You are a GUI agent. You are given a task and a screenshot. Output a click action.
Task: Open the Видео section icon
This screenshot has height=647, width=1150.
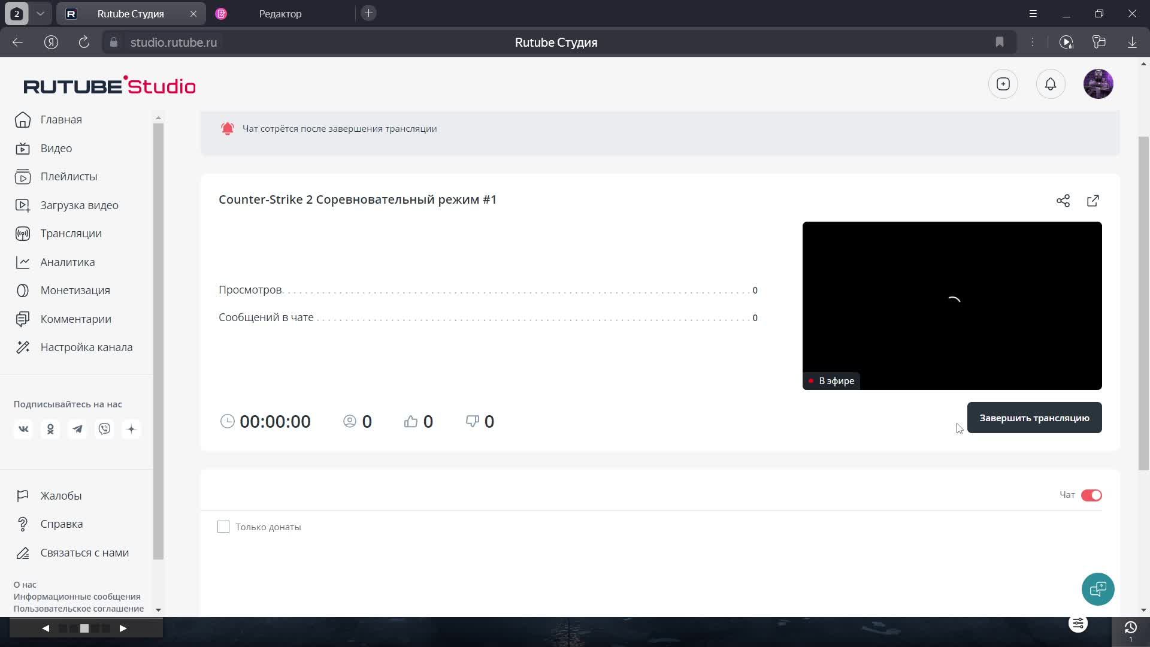tap(23, 149)
